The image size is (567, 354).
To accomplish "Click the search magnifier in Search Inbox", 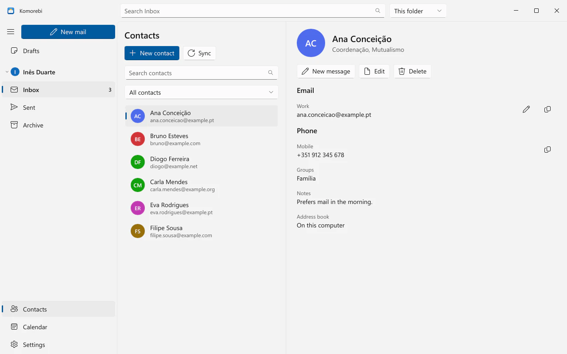I will click(x=378, y=11).
